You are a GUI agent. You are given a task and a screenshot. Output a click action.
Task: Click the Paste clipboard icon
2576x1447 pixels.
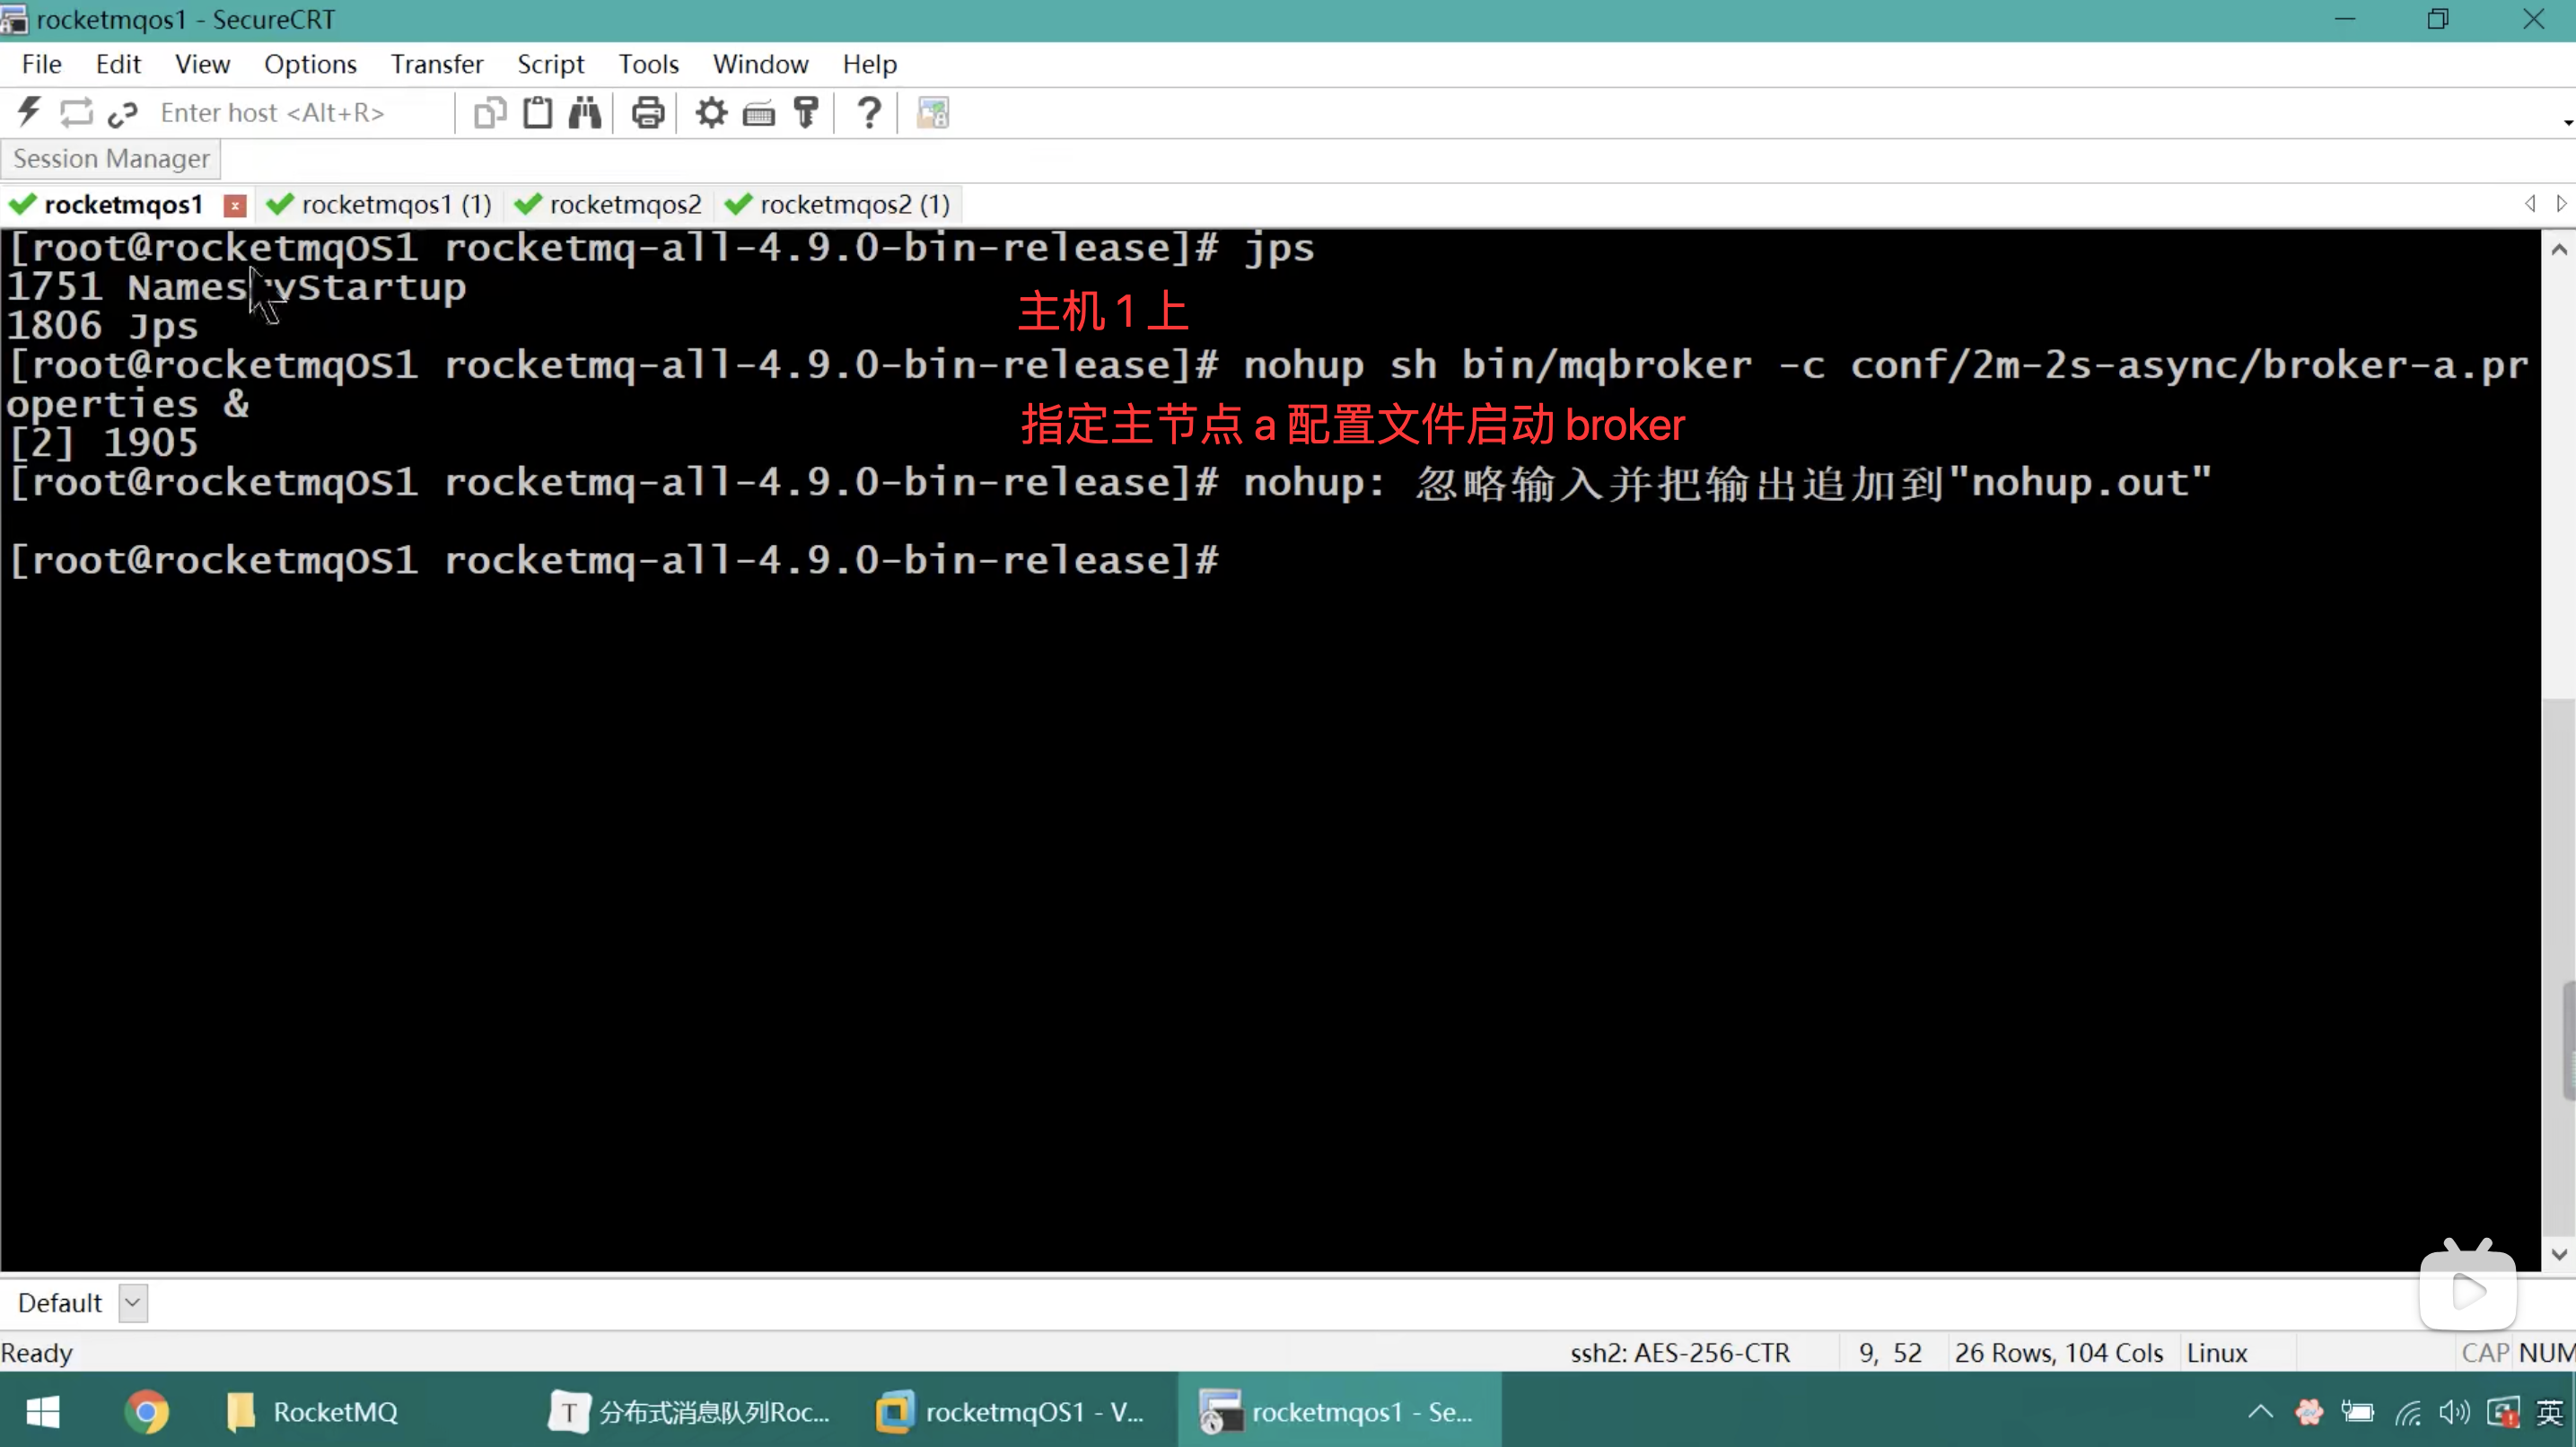click(537, 113)
